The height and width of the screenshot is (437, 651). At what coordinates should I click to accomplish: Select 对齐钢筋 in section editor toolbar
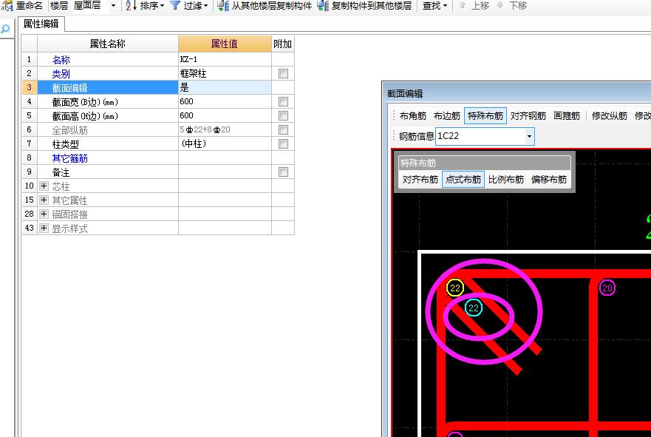click(x=528, y=116)
